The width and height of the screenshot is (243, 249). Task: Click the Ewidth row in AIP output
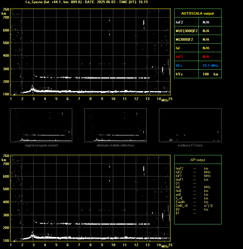[192, 202]
